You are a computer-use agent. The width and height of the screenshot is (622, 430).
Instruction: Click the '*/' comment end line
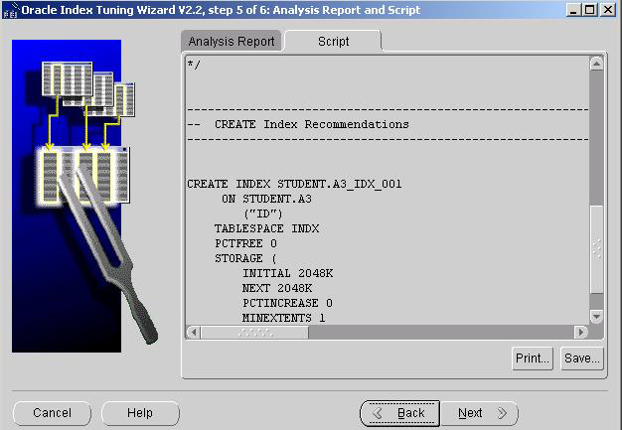coord(194,65)
